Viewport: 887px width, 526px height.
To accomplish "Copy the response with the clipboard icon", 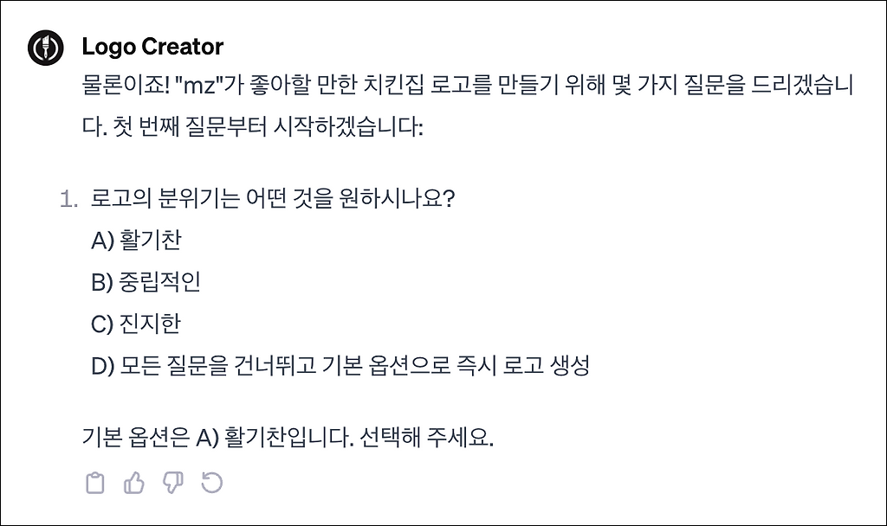I will coord(95,483).
